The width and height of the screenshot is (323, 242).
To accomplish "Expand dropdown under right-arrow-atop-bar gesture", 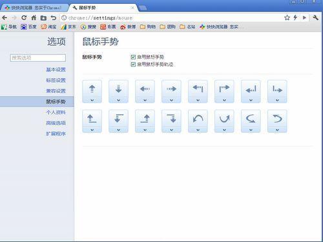I will 224,100.
